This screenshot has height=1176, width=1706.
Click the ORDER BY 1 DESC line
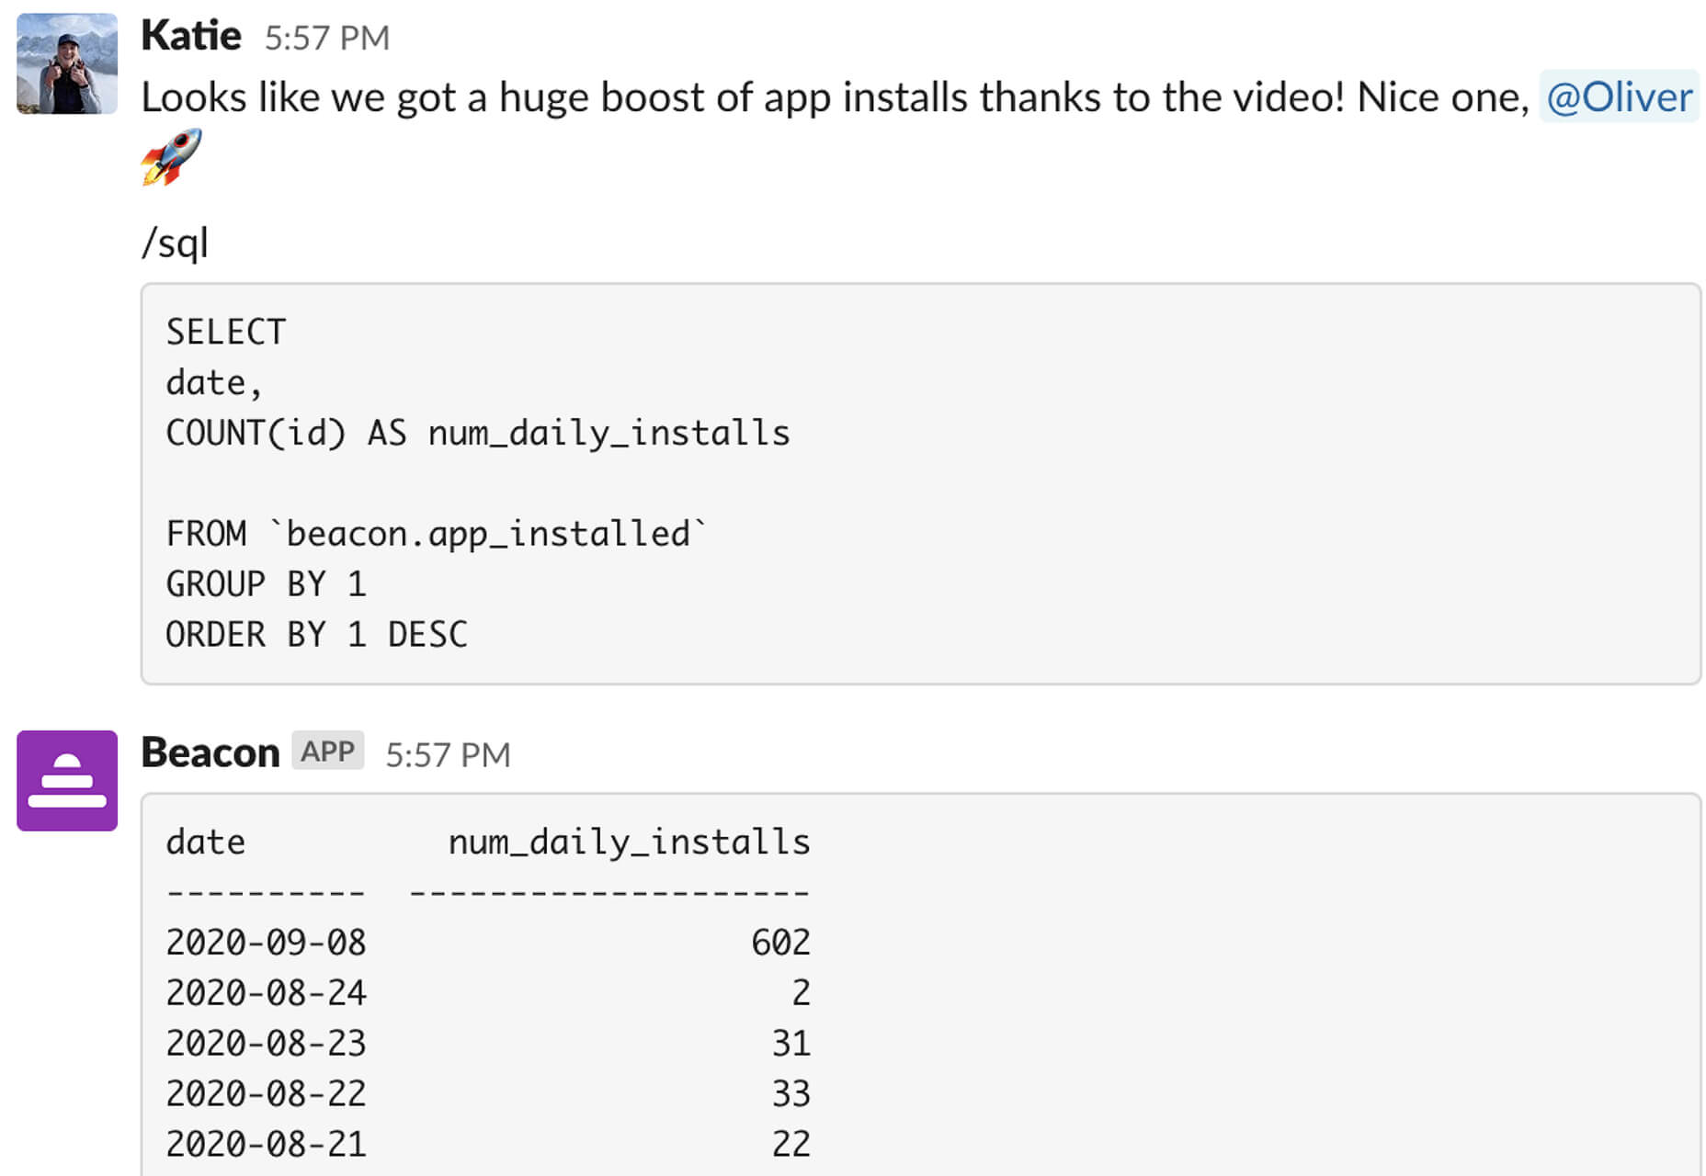317,635
